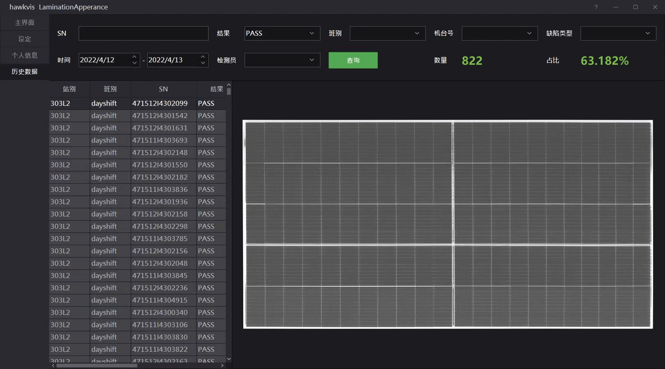Image resolution: width=665 pixels, height=369 pixels.
Task: Select the 历史数据 history data tab
Action: [24, 71]
